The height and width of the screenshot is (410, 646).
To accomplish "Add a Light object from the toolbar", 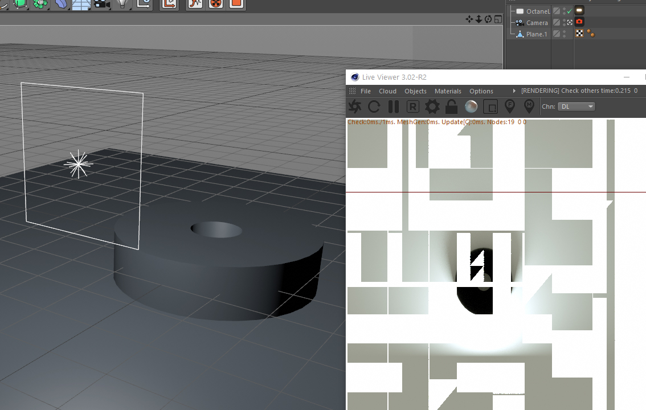I will coord(122,4).
